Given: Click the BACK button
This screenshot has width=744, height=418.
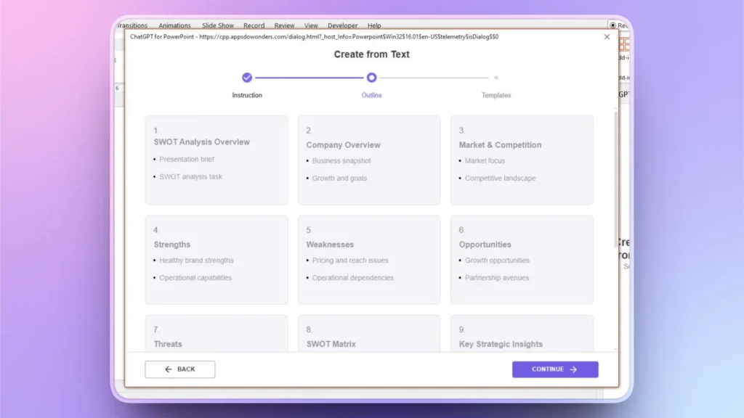Looking at the screenshot, I should (179, 369).
